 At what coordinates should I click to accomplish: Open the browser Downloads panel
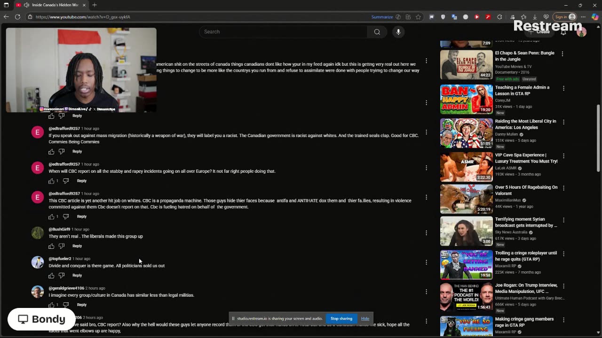pos(535,17)
